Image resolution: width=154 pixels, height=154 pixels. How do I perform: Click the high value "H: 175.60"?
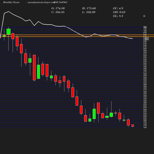point(89,8)
